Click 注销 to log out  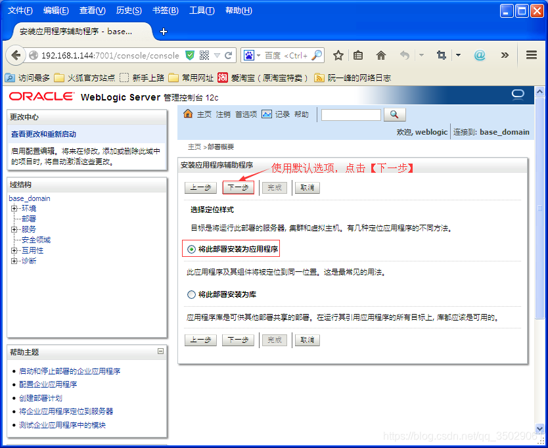(223, 114)
